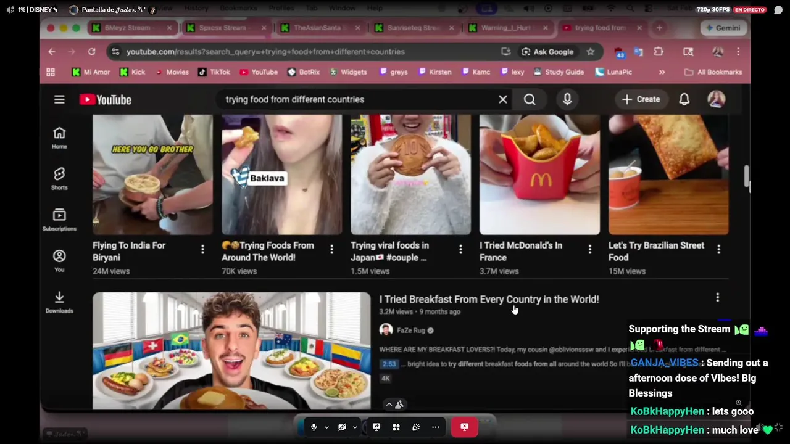This screenshot has height=444, width=790.
Task: Go back with browser back arrow
Action: [x=52, y=52]
